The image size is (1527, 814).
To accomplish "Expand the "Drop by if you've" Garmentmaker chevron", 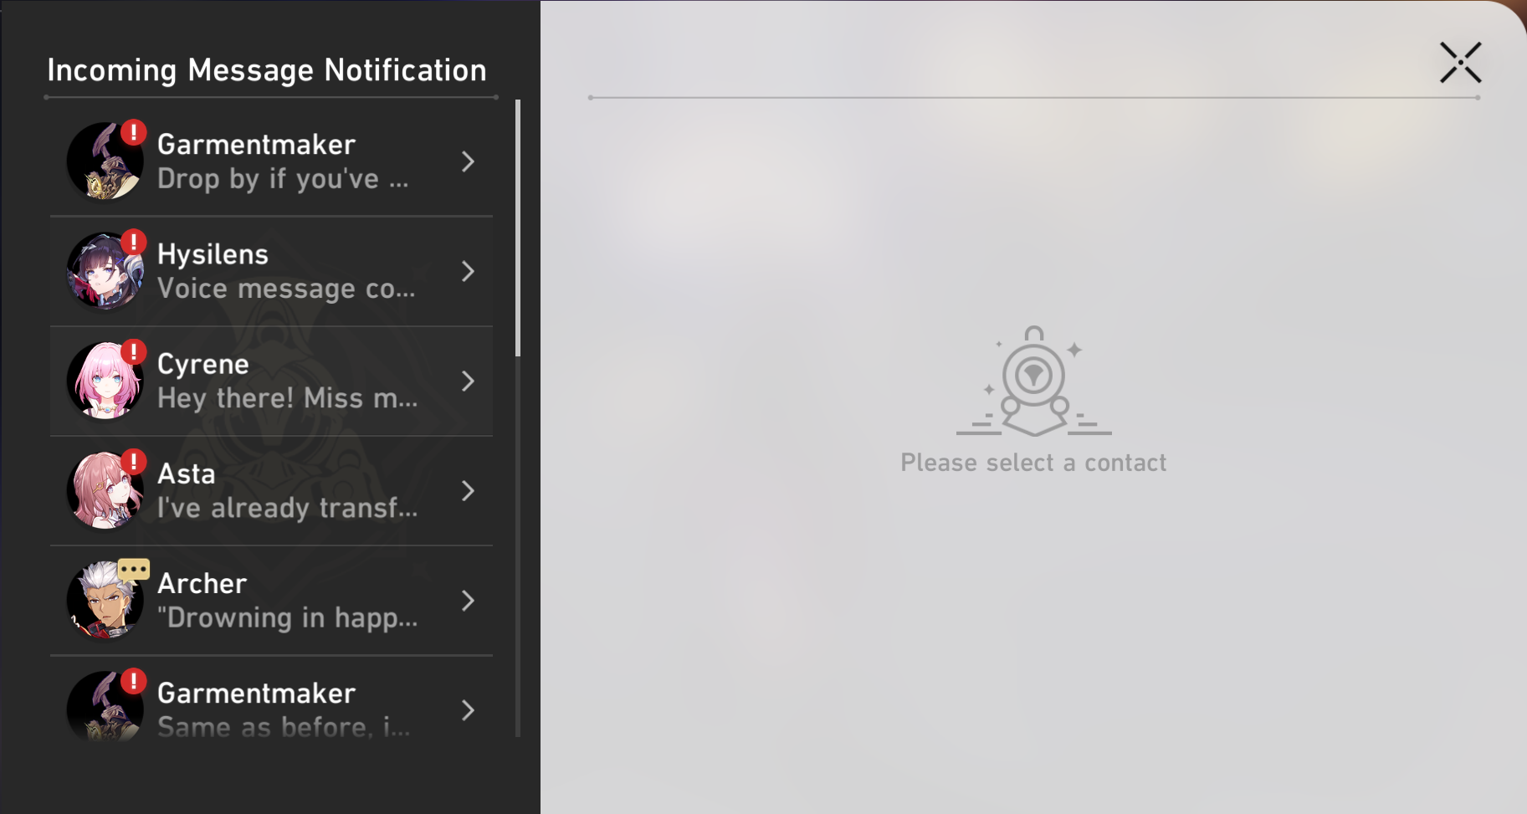I will (x=469, y=161).
